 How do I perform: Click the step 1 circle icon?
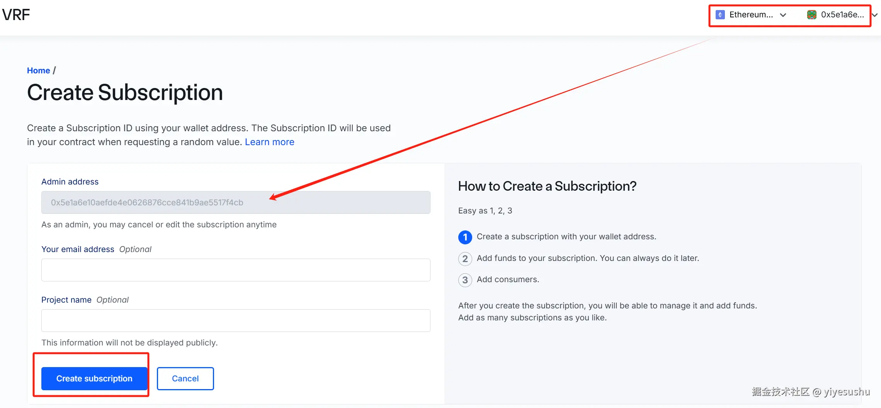[465, 237]
